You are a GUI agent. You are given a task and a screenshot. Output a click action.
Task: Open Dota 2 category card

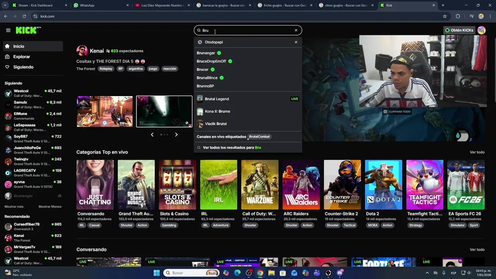point(384,185)
